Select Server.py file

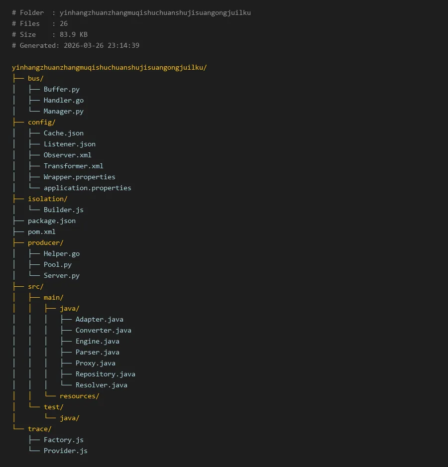pyautogui.click(x=61, y=275)
